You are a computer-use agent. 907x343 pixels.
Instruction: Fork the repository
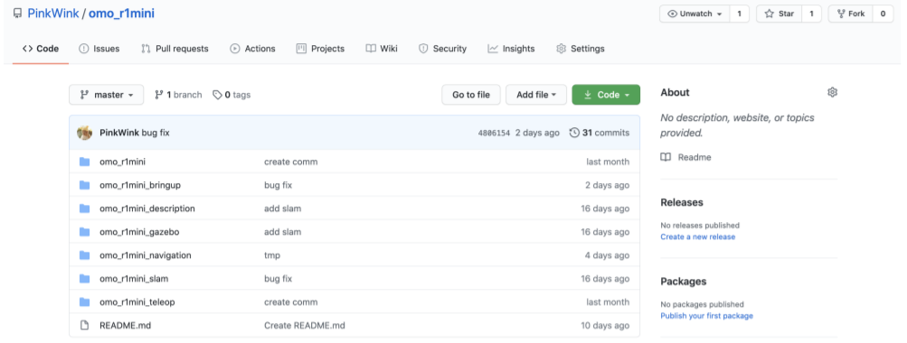point(850,14)
